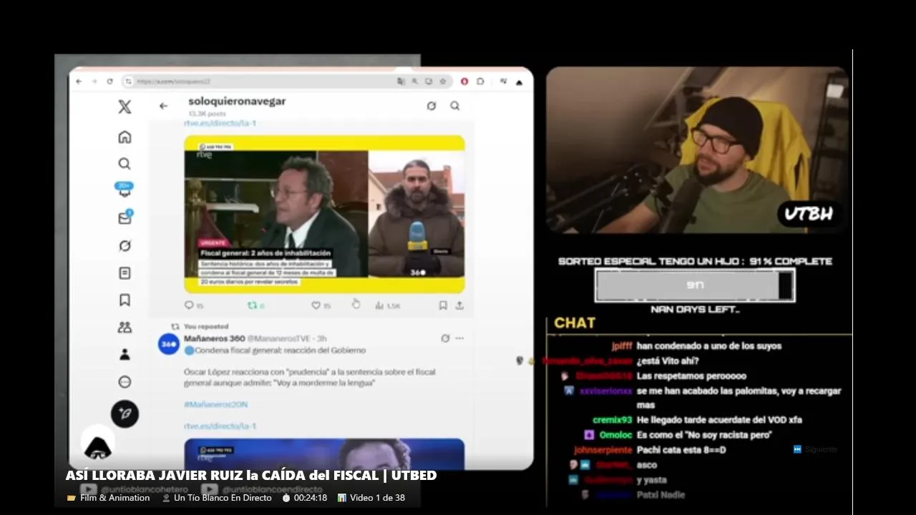The width and height of the screenshot is (916, 515).
Task: Click the Grok icon in profile header
Action: (x=431, y=106)
